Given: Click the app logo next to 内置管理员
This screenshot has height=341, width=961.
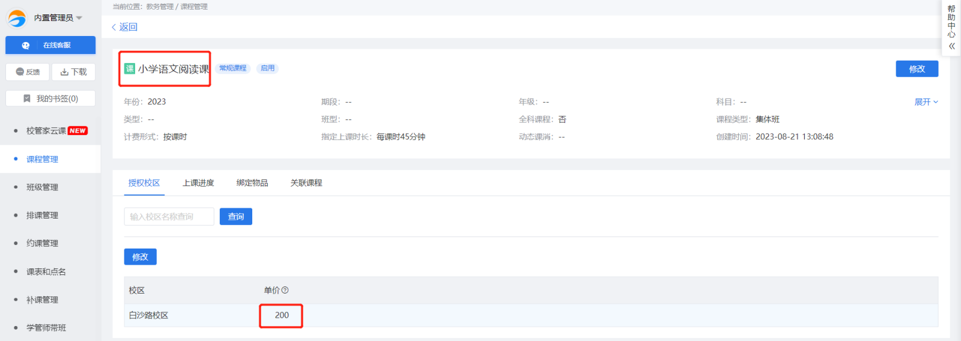Looking at the screenshot, I should [16, 18].
